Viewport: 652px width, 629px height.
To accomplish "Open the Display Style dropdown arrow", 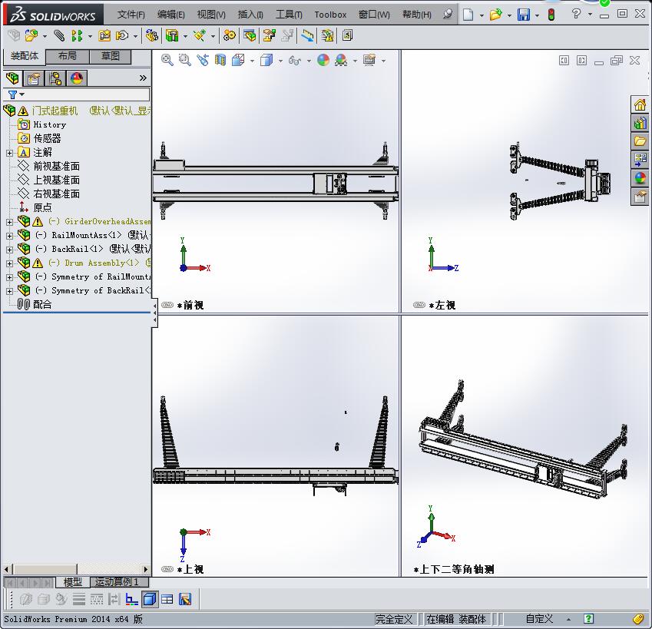I will point(280,61).
